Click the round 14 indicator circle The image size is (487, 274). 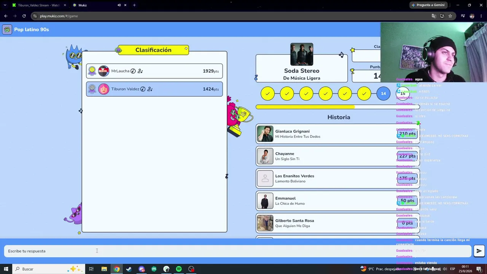point(383,94)
